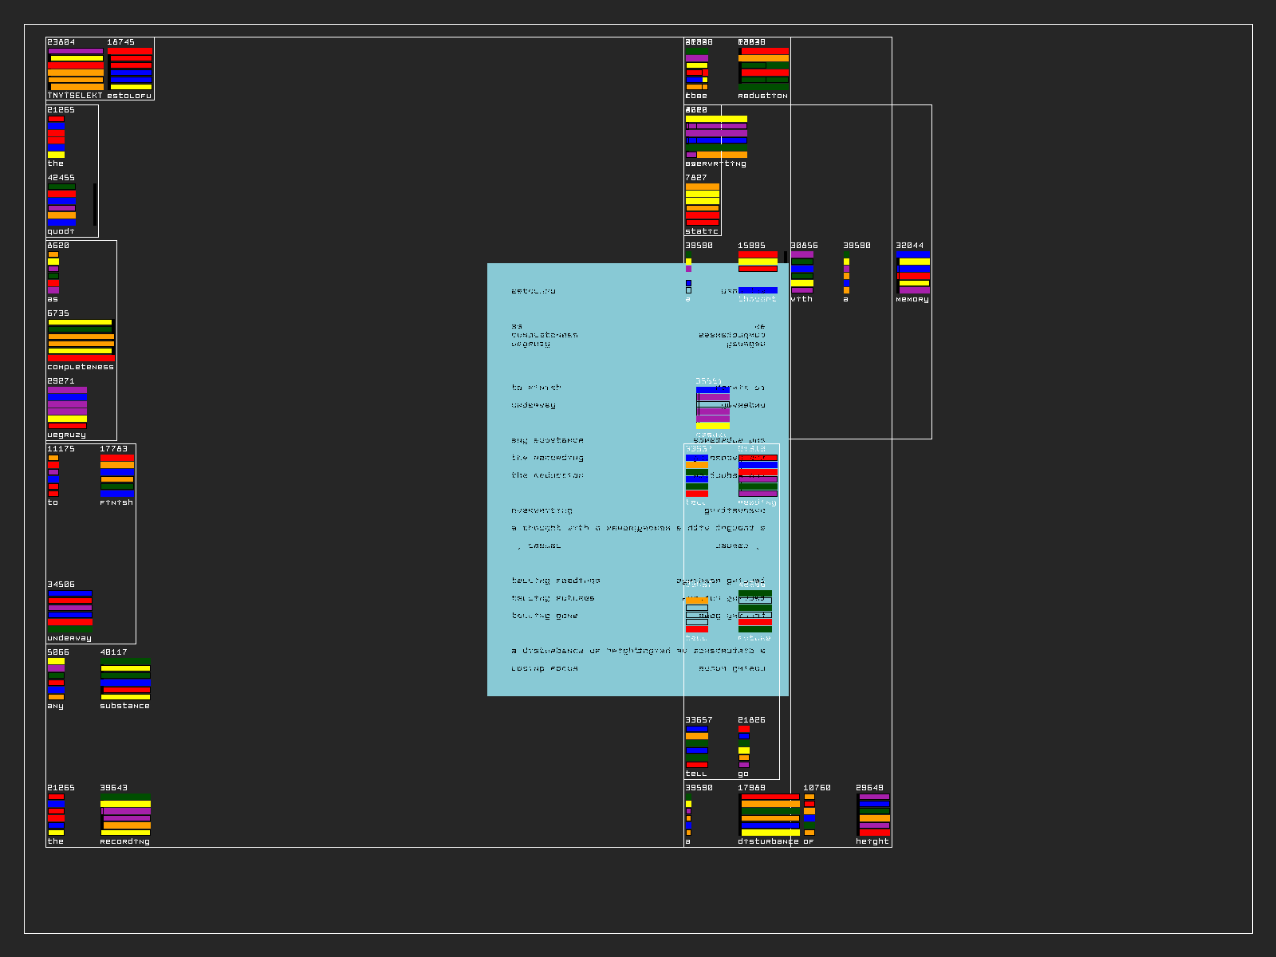Click the "uegruzy" word block
Image resolution: width=1276 pixels, height=957 pixels.
coord(67,408)
